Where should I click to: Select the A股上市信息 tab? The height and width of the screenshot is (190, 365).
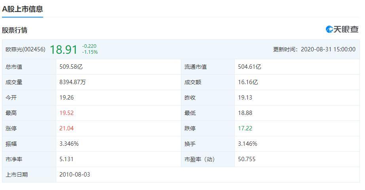[x=22, y=9]
